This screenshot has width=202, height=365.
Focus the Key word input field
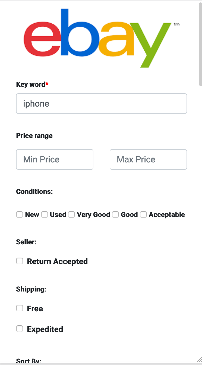[x=102, y=104]
